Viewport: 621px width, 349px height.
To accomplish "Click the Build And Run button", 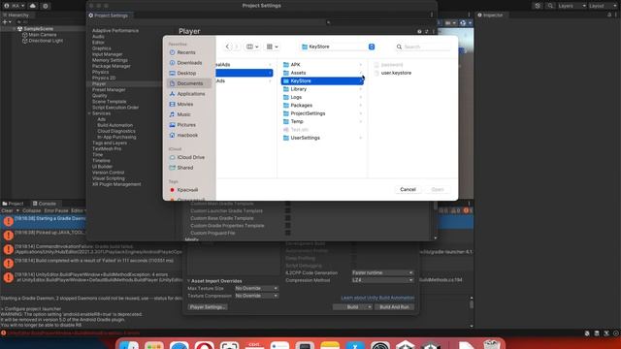I will click(394, 307).
